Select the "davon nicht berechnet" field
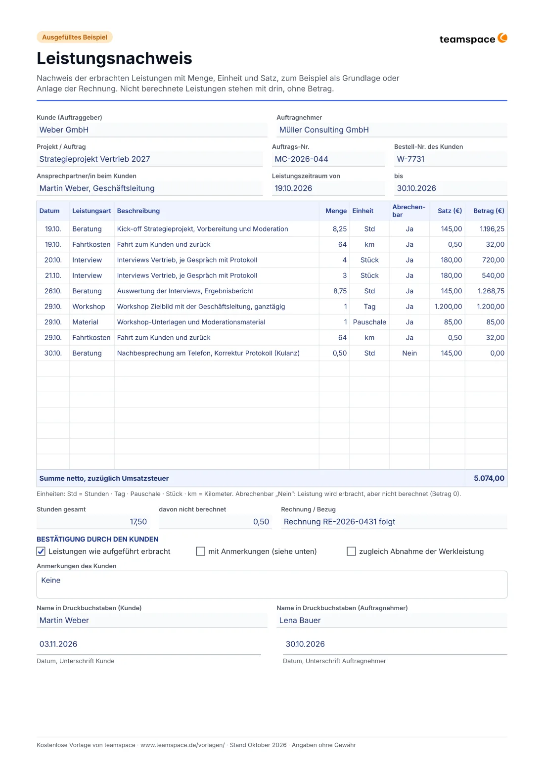 coord(216,522)
